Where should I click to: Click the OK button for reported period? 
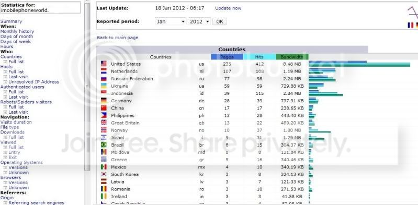(x=220, y=21)
